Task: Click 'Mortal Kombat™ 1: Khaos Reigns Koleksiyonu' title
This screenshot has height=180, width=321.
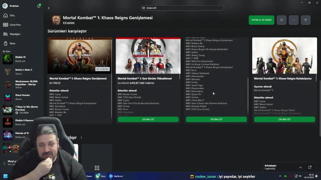Action: pyautogui.click(x=283, y=78)
